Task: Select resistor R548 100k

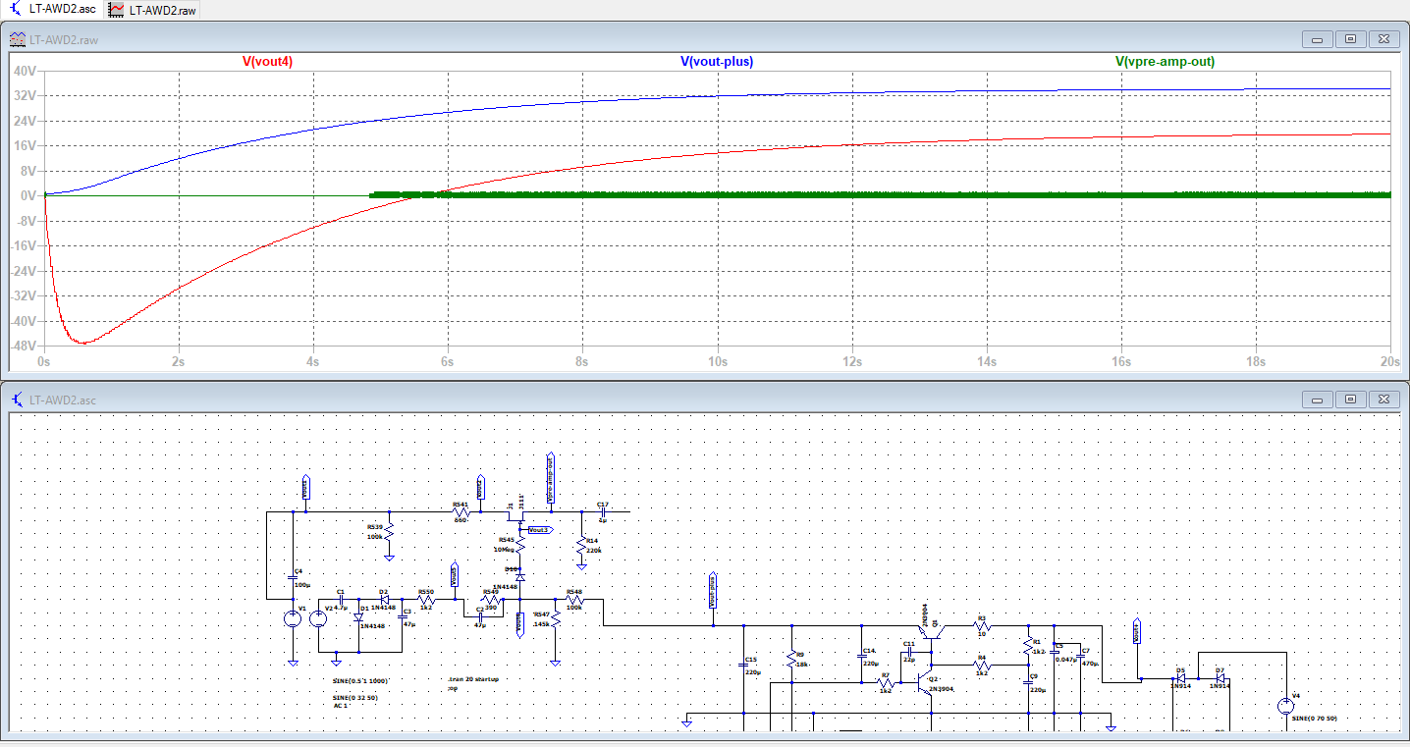Action: [574, 598]
